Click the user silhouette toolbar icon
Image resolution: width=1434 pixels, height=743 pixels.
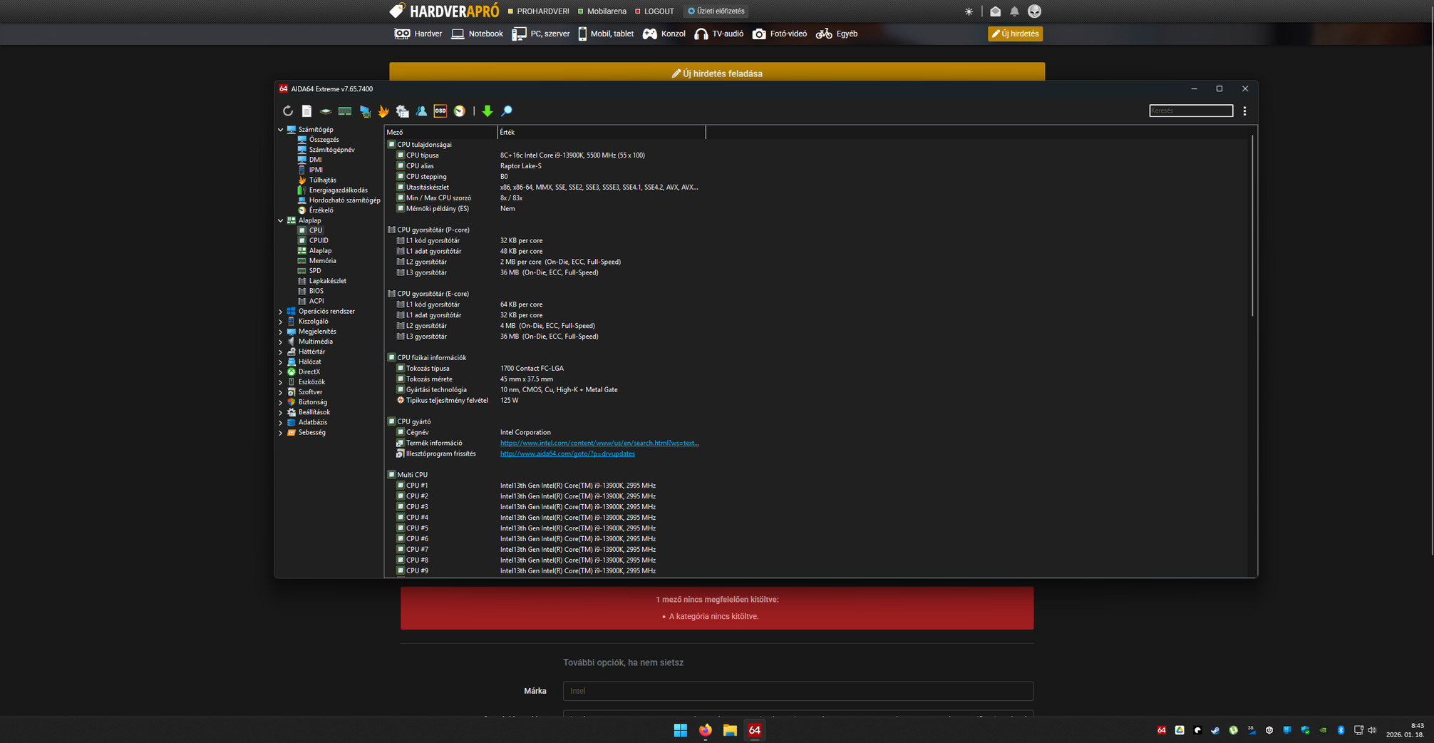click(422, 111)
